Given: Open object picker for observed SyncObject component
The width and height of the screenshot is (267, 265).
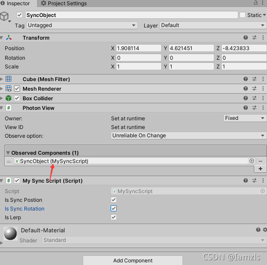Looking at the screenshot, I should tap(251, 161).
